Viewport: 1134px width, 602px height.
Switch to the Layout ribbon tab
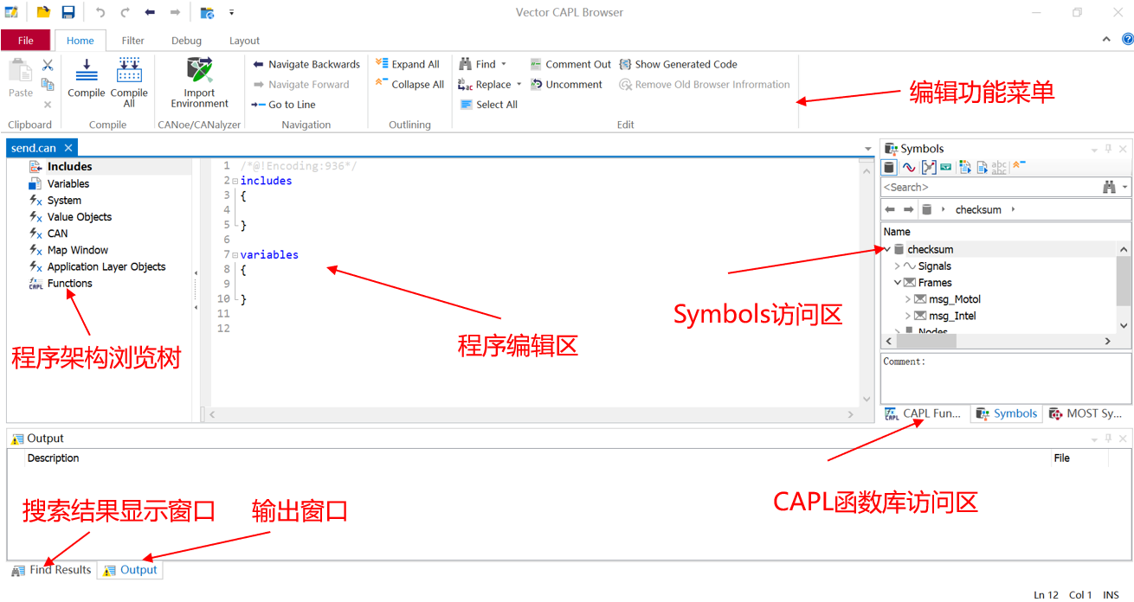244,41
